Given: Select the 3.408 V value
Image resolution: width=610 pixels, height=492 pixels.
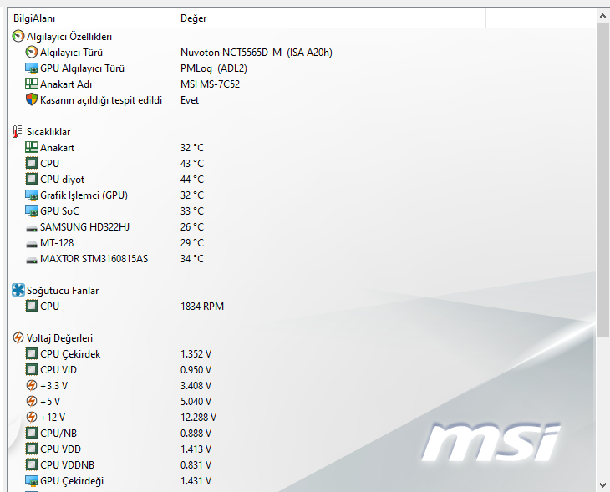Looking at the screenshot, I should 196,386.
